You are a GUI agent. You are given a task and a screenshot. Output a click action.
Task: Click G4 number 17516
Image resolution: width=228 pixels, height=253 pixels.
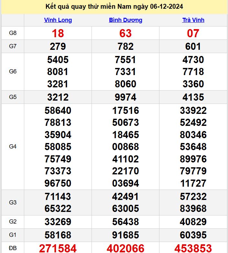125,111
